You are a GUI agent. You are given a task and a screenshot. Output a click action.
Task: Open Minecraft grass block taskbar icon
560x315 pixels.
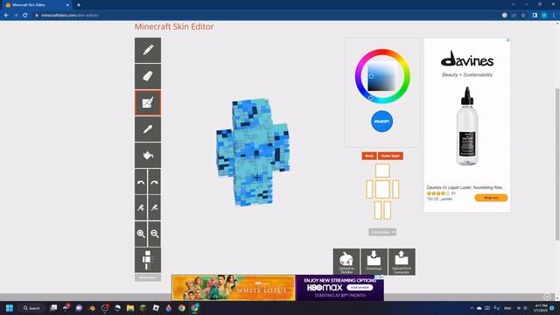click(143, 308)
